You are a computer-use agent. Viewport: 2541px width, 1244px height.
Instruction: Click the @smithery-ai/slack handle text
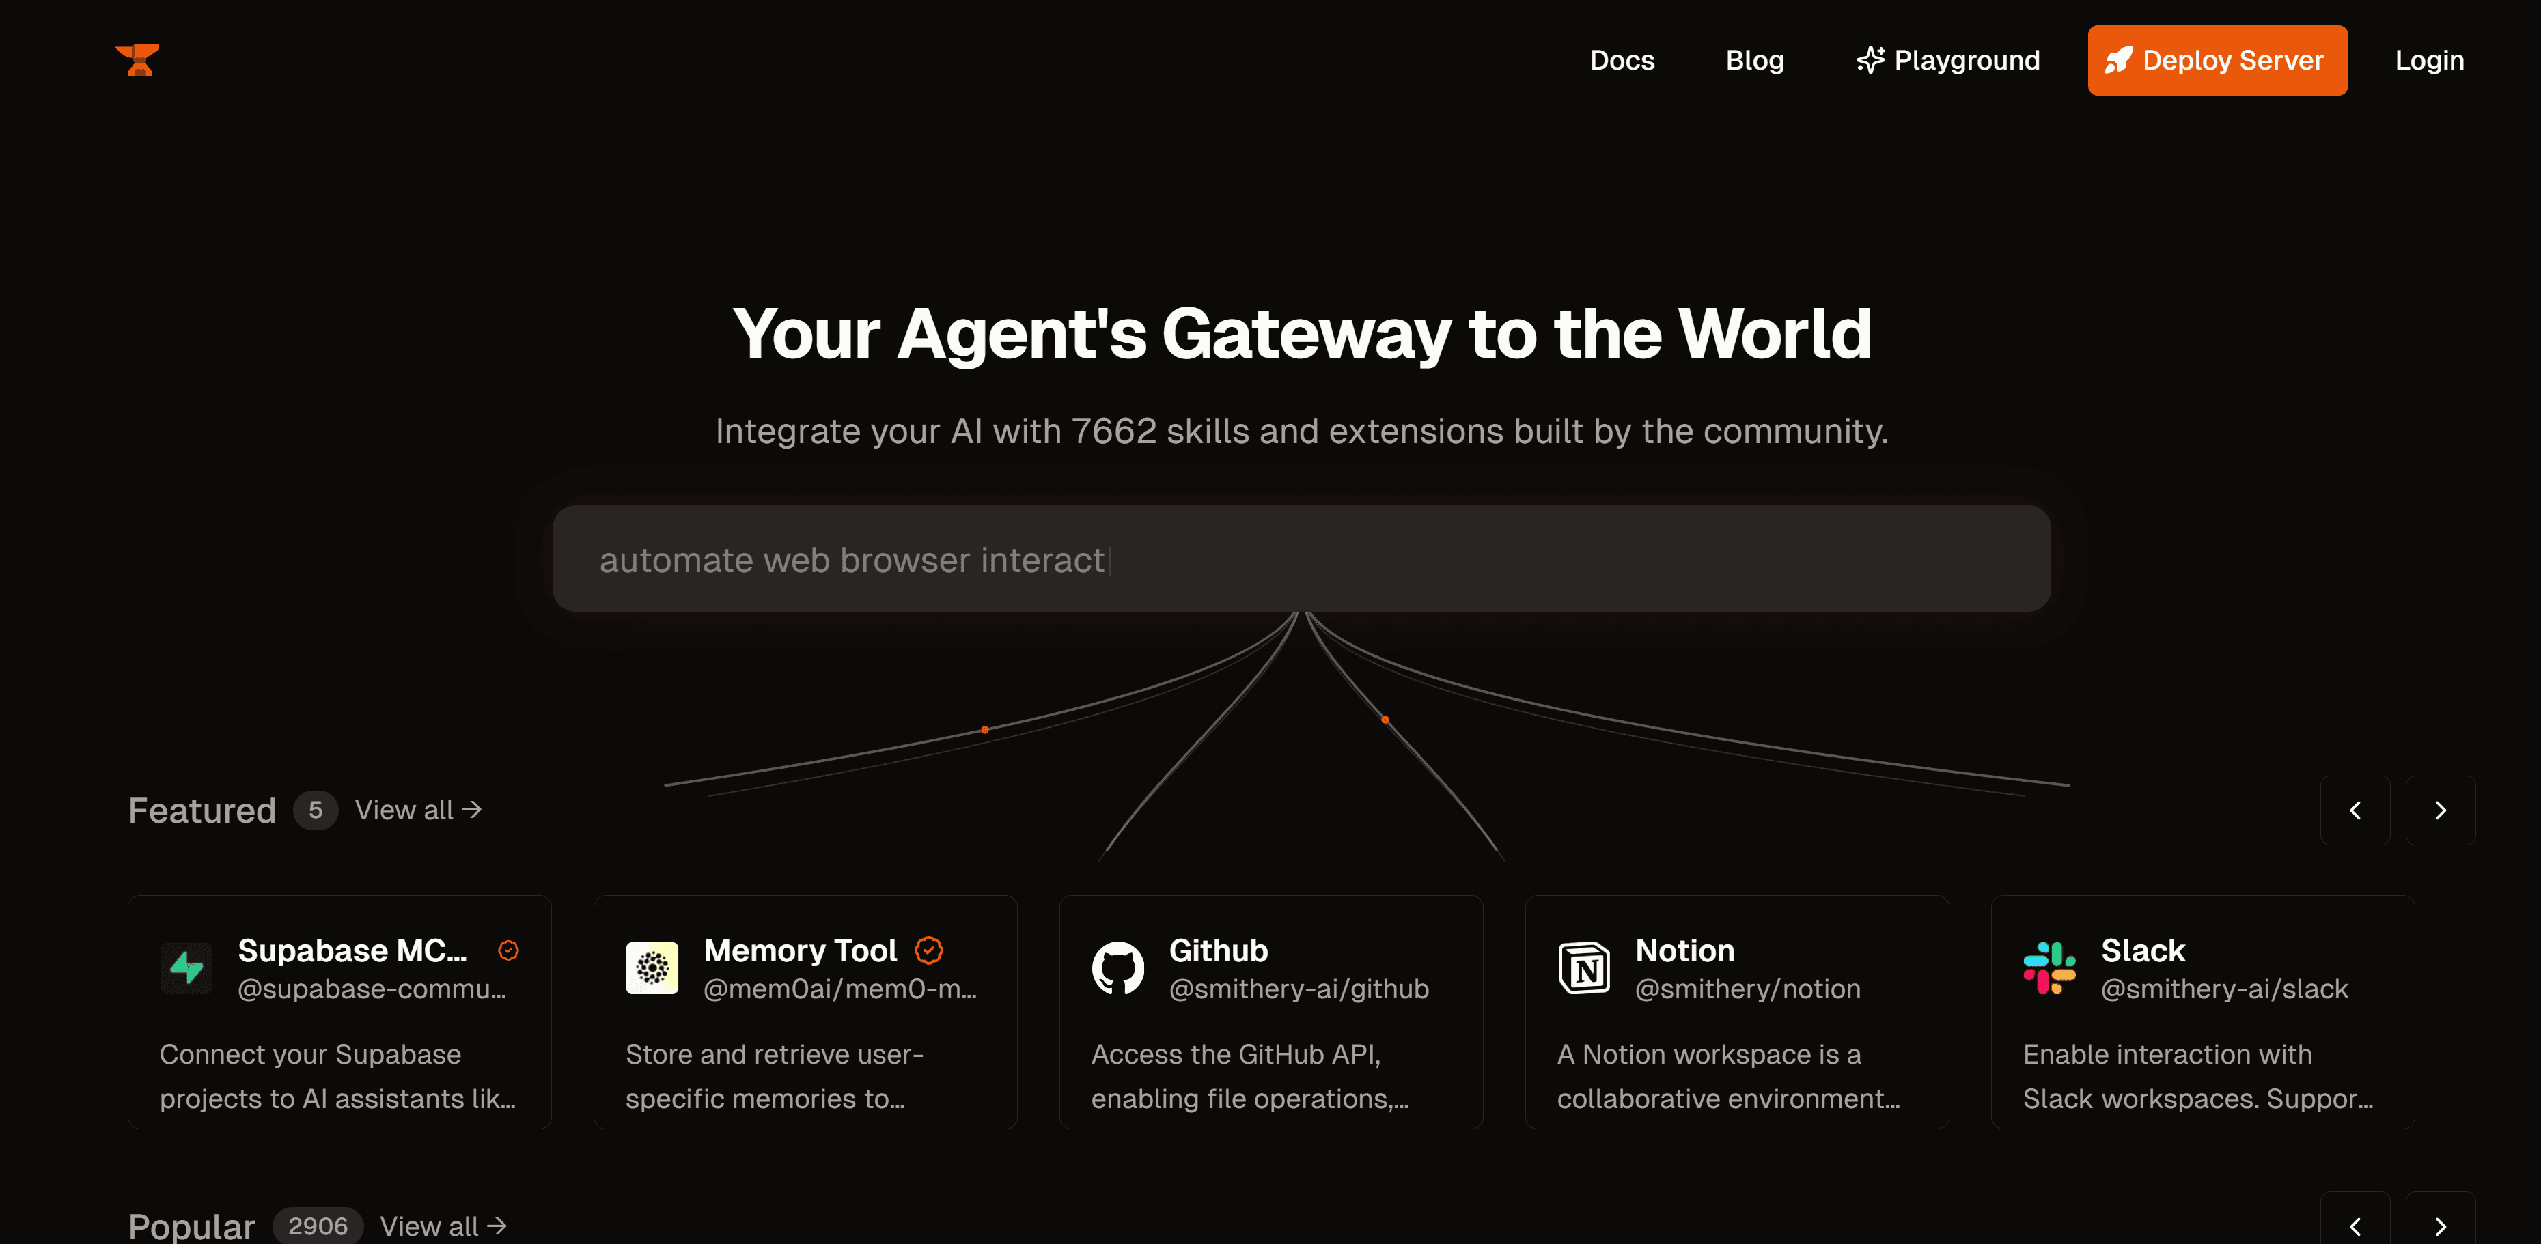click(2224, 989)
